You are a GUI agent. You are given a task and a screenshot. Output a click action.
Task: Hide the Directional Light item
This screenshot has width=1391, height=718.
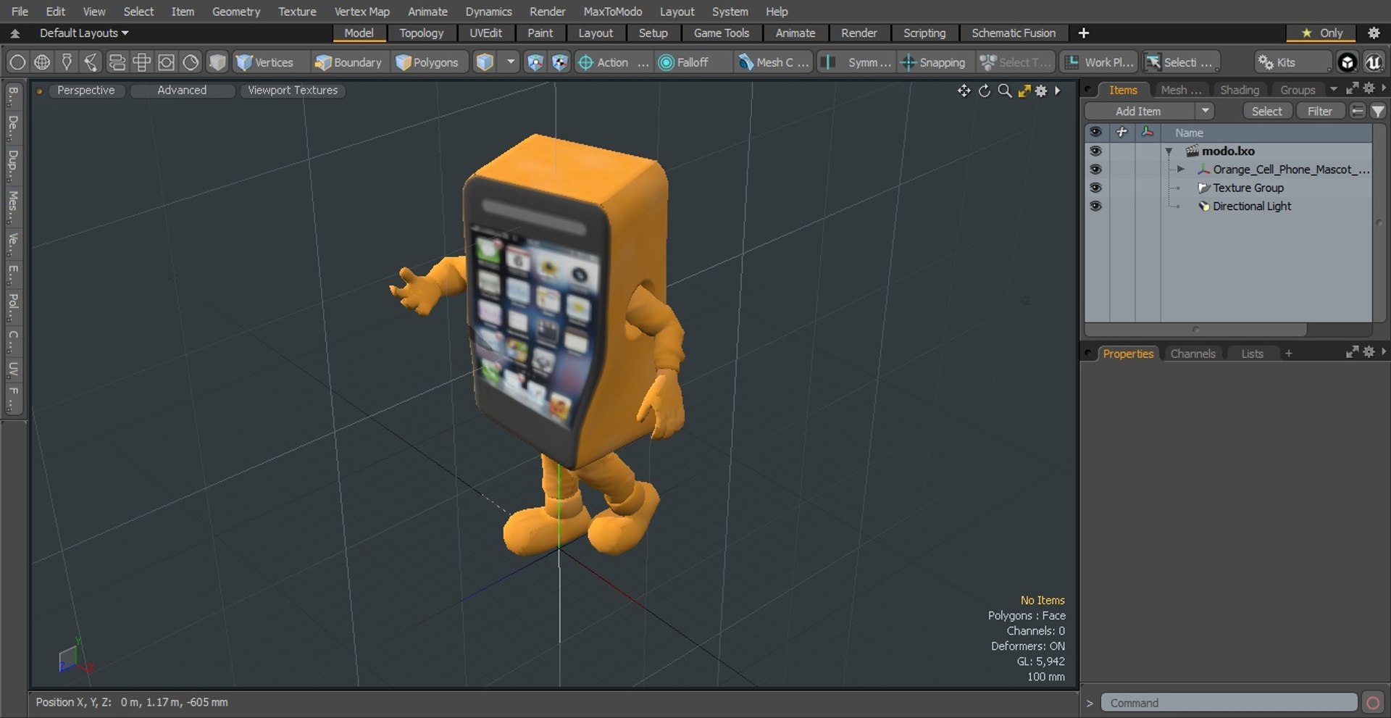[1095, 206]
